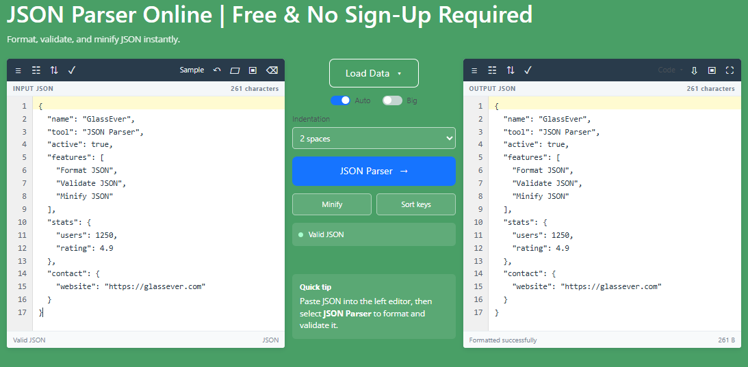Click the download arrow icon in output toolbar

(694, 70)
